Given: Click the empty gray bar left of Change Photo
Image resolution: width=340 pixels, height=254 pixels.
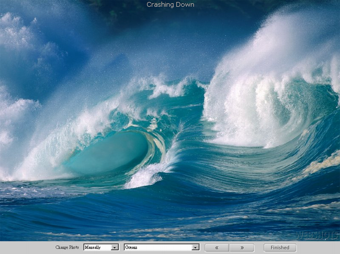Looking at the screenshot, I should (x=26, y=247).
